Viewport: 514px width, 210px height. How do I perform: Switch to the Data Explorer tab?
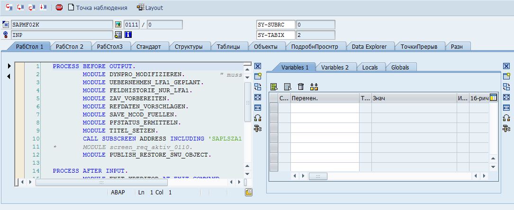click(x=369, y=46)
